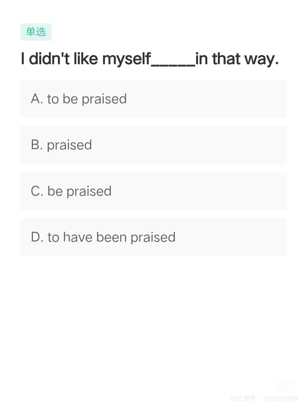
Task: Choose answer B "praised"
Action: [x=153, y=145]
